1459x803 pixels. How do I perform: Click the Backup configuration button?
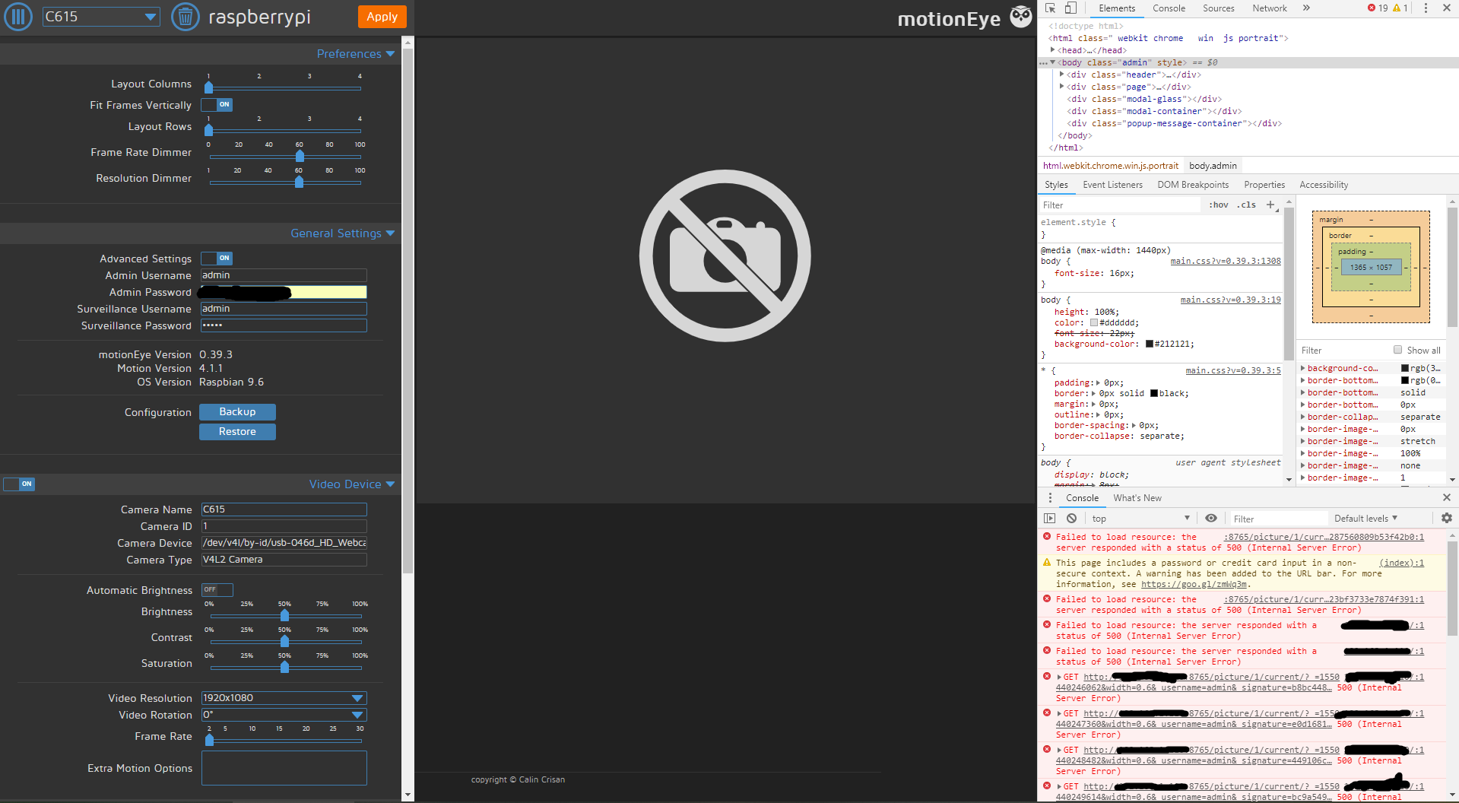[x=237, y=411]
